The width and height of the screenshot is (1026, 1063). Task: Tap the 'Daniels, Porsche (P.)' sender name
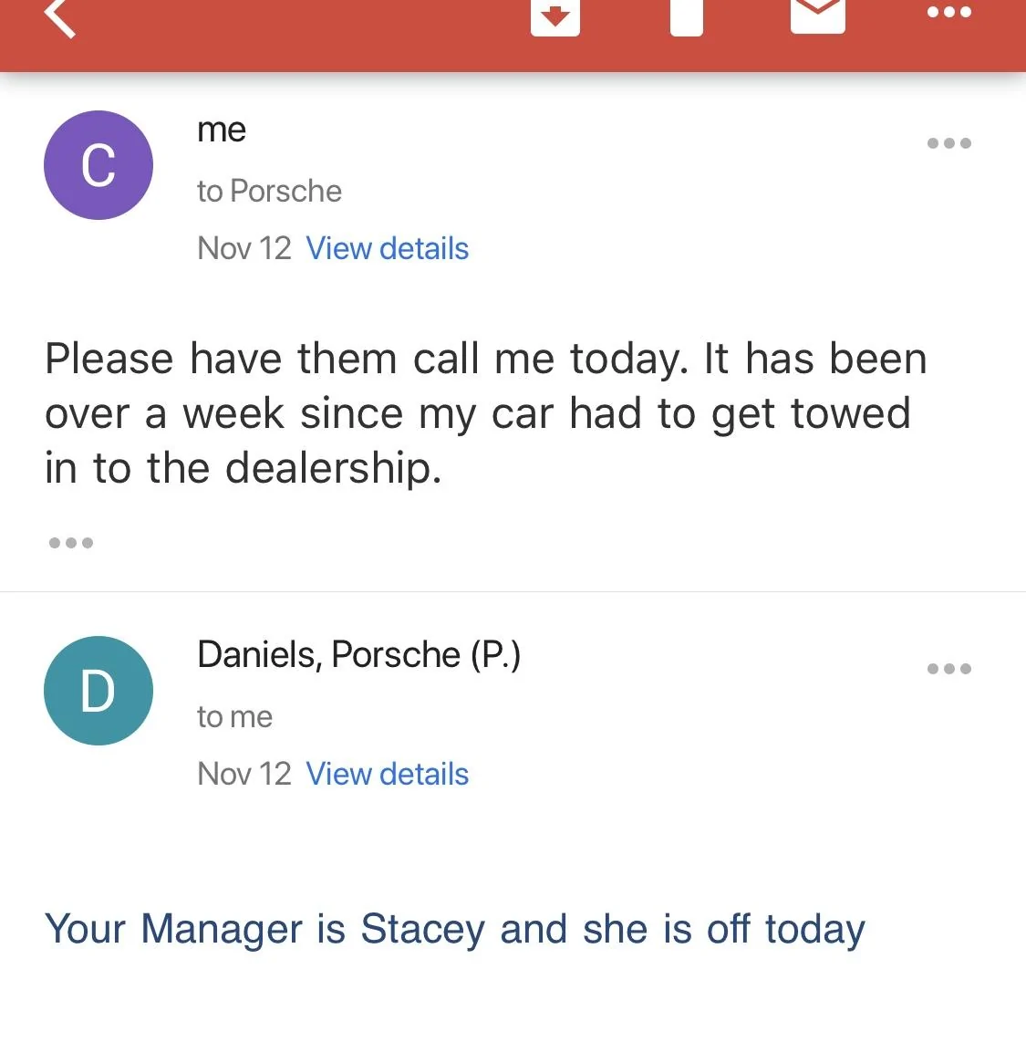358,655
